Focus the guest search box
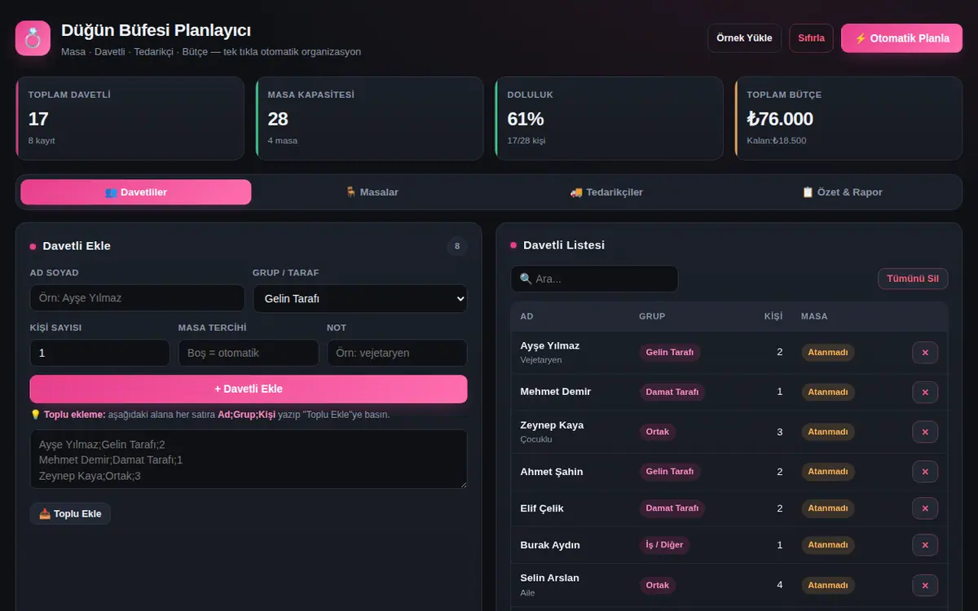 (594, 279)
